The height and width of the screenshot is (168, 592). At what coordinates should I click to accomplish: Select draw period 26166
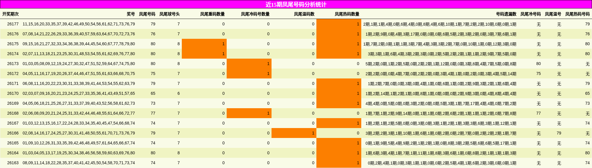13,133
